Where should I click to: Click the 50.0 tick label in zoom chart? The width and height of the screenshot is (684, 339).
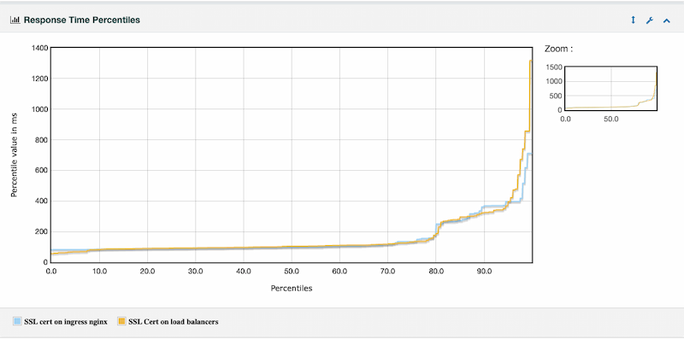610,119
